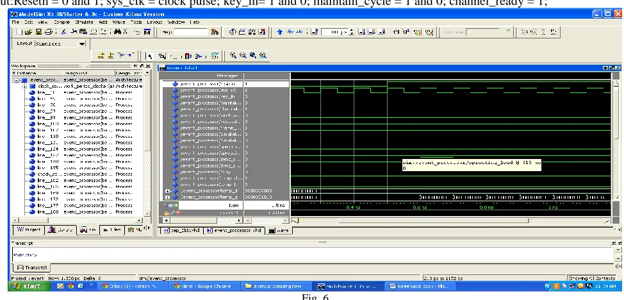This screenshot has height=300, width=624.
Task: Click the Zoom Full icon
Action: (x=252, y=56)
